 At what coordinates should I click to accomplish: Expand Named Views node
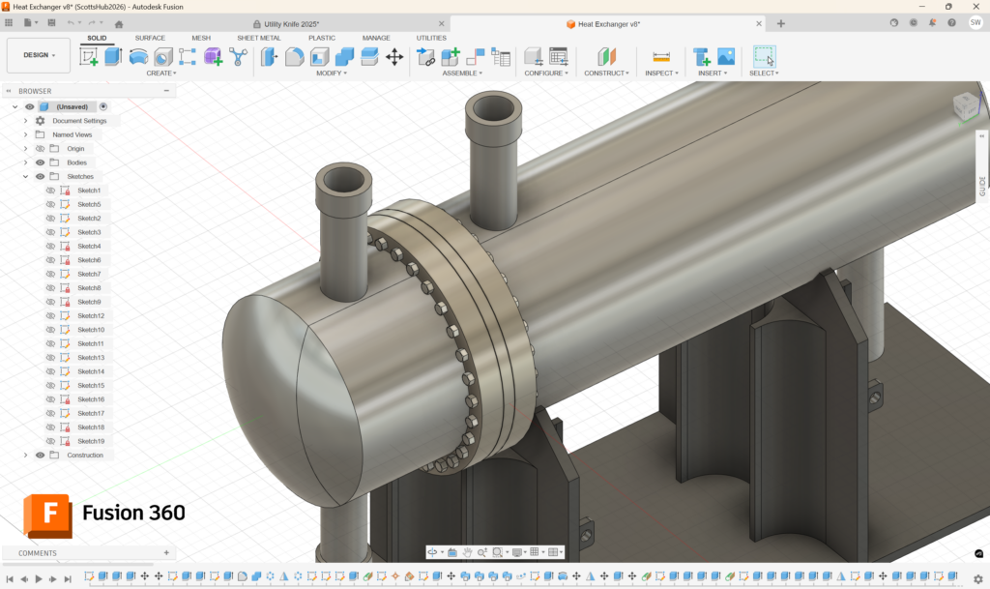[26, 134]
